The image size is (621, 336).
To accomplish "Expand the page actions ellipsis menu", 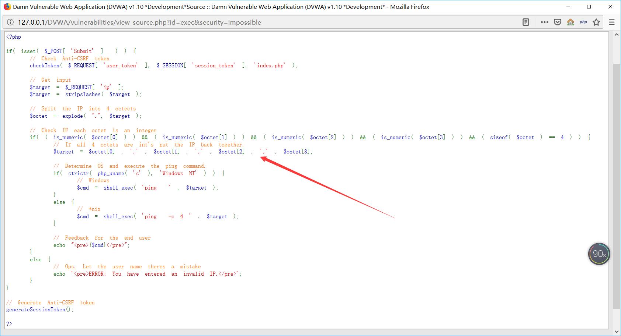I will 544,22.
